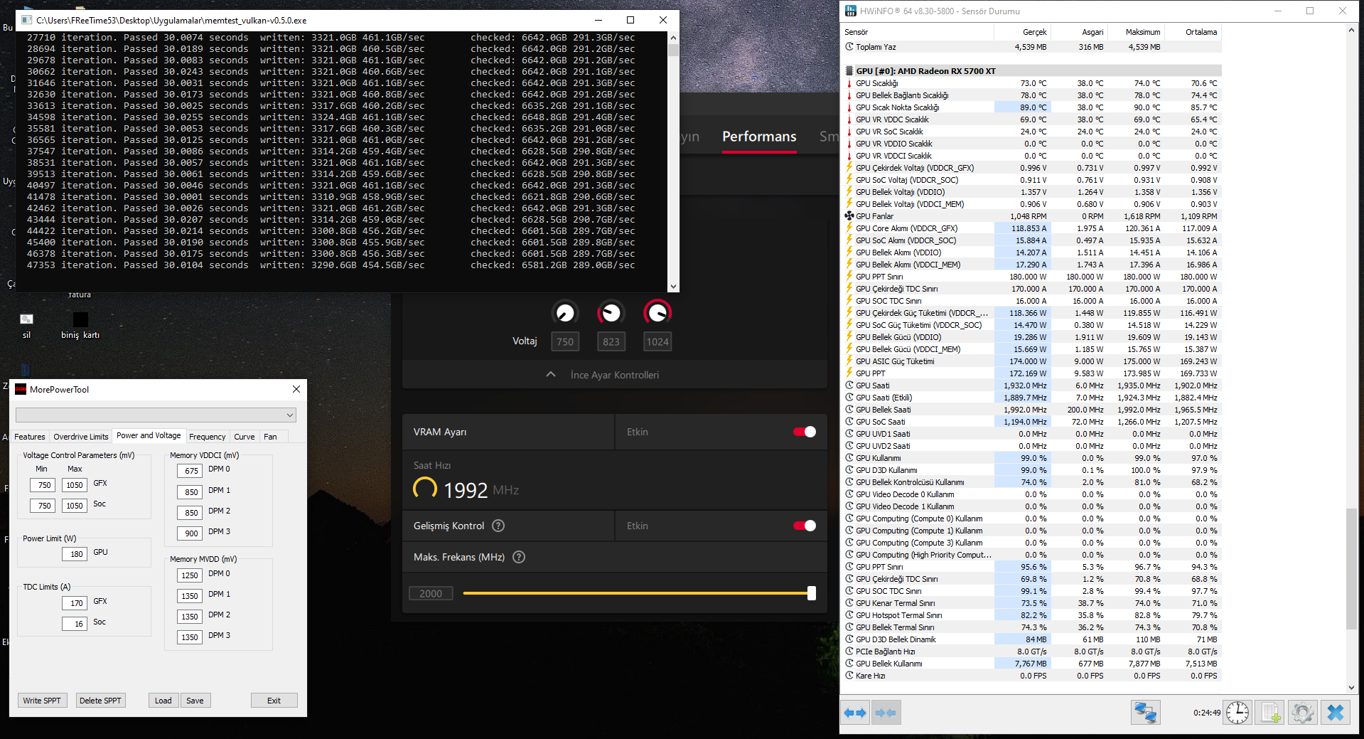
Task: Click the Toplamı Yaz clock sensor icon
Action: [849, 47]
